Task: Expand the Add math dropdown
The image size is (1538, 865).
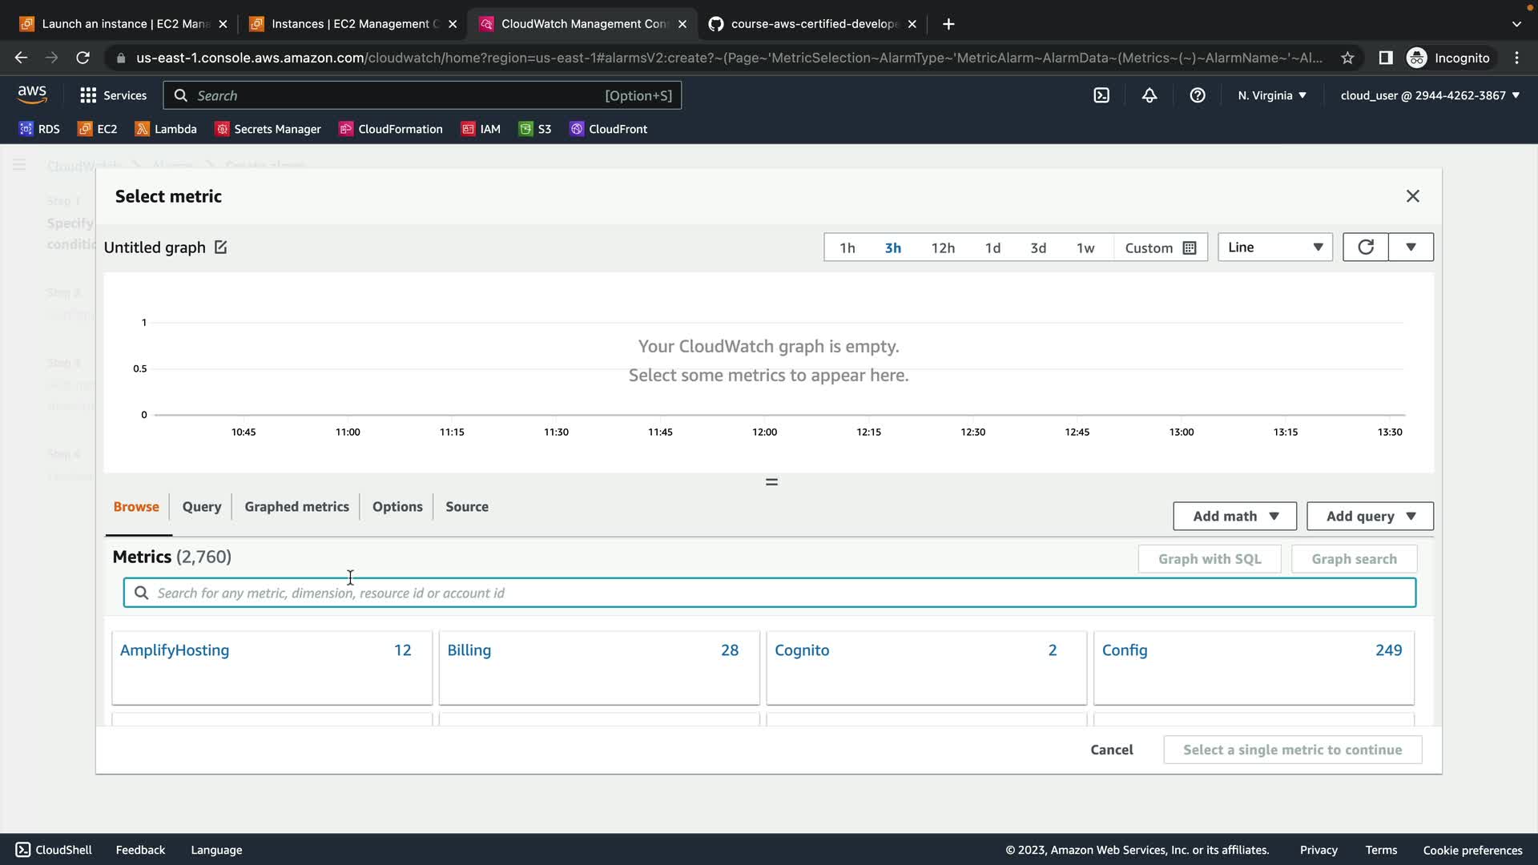Action: (1234, 517)
